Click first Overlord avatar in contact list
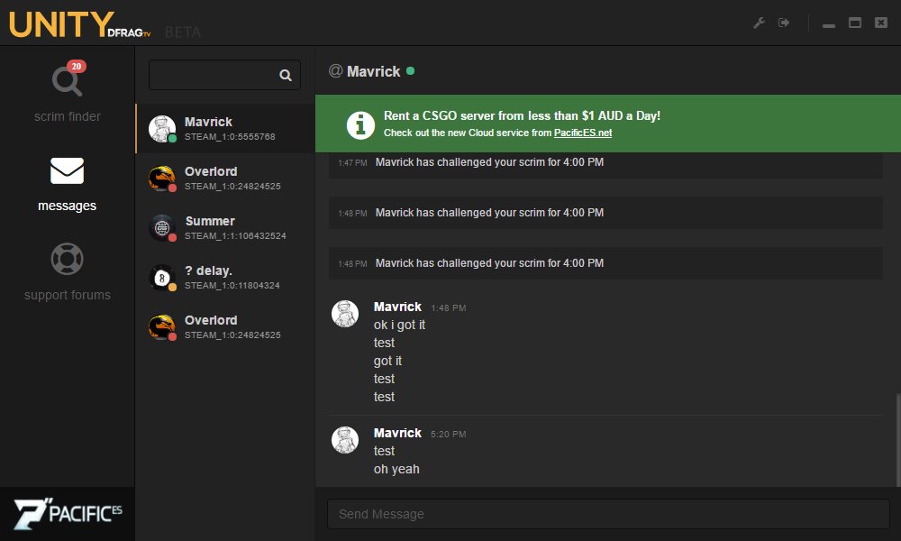This screenshot has width=901, height=541. click(162, 179)
